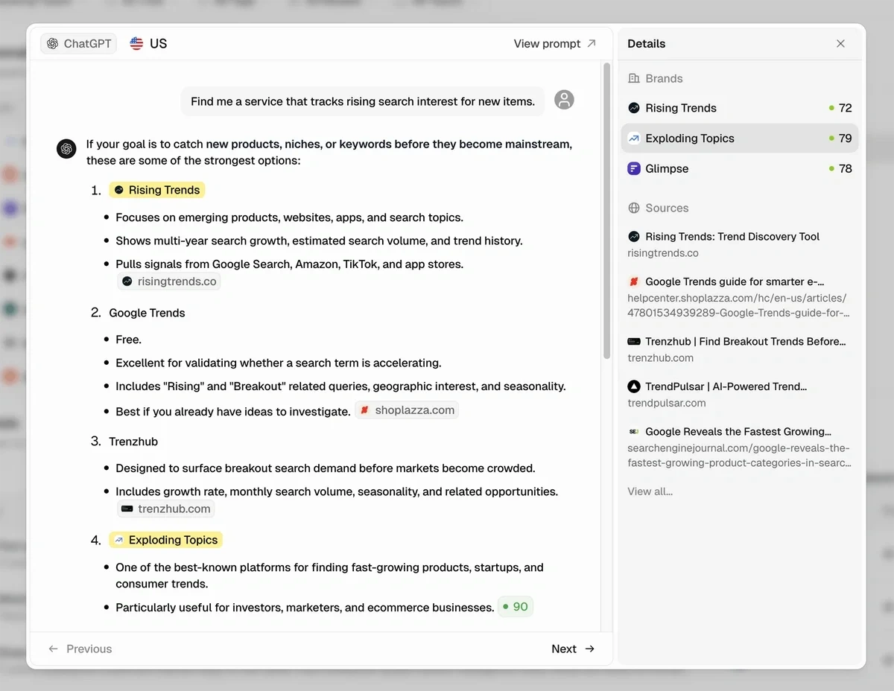Click View all sources link
The width and height of the screenshot is (894, 691).
pos(650,491)
